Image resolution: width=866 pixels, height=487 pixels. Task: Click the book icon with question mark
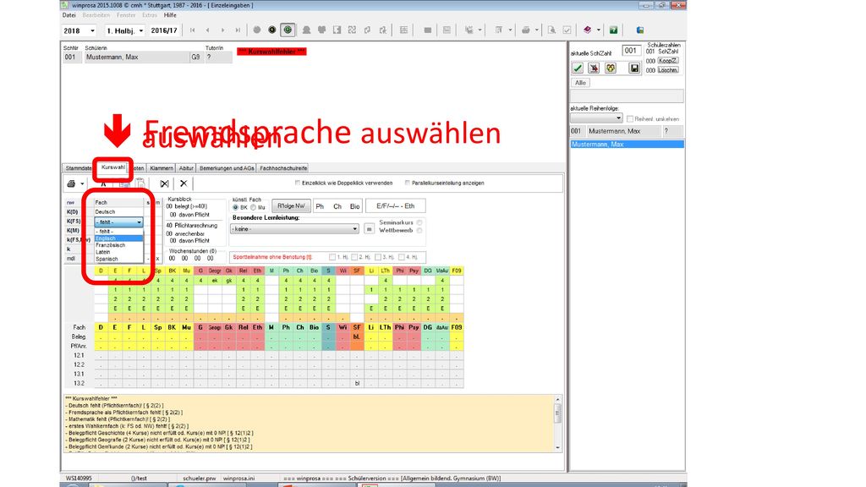click(613, 30)
